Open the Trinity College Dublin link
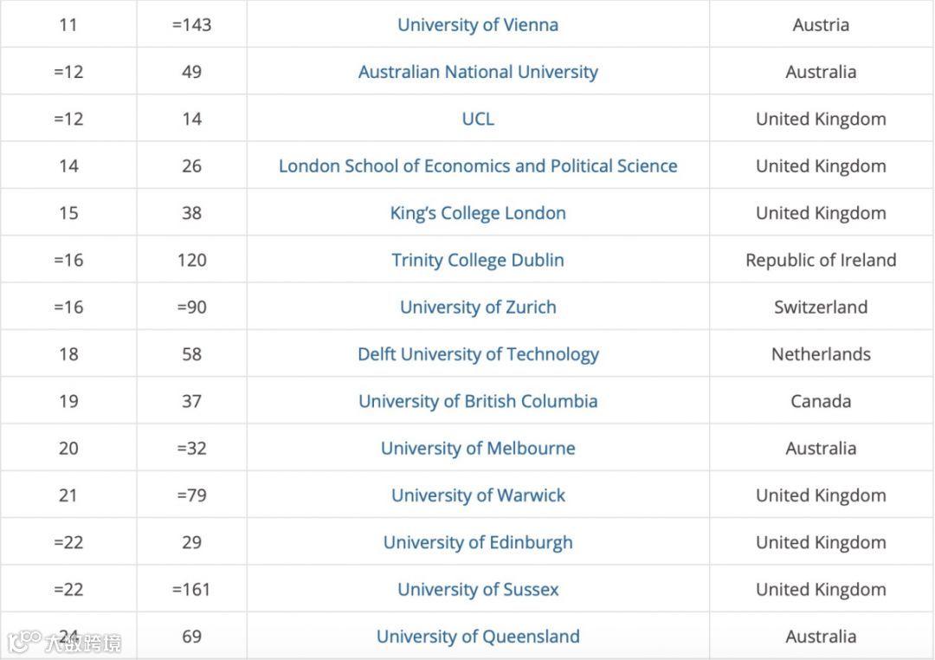Viewport: 935px width, 660px height. pyautogui.click(x=478, y=260)
